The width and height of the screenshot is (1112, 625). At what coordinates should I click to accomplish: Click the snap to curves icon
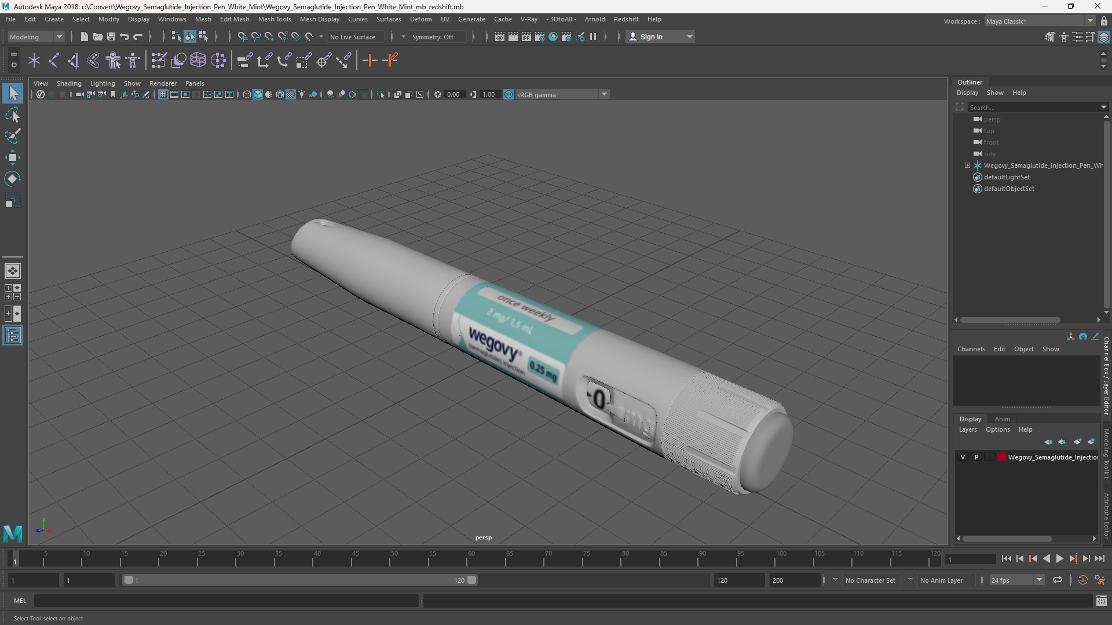click(255, 36)
